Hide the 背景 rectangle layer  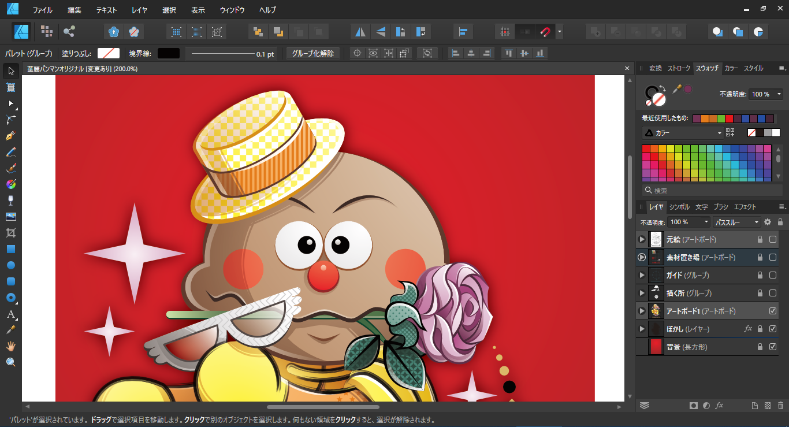(x=773, y=347)
